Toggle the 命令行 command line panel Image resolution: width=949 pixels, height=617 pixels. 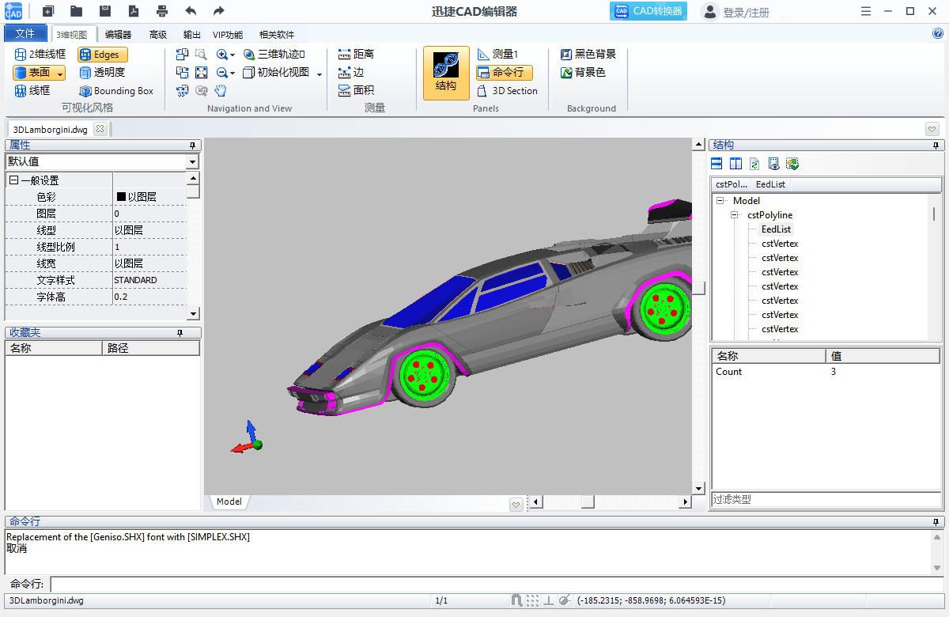504,73
